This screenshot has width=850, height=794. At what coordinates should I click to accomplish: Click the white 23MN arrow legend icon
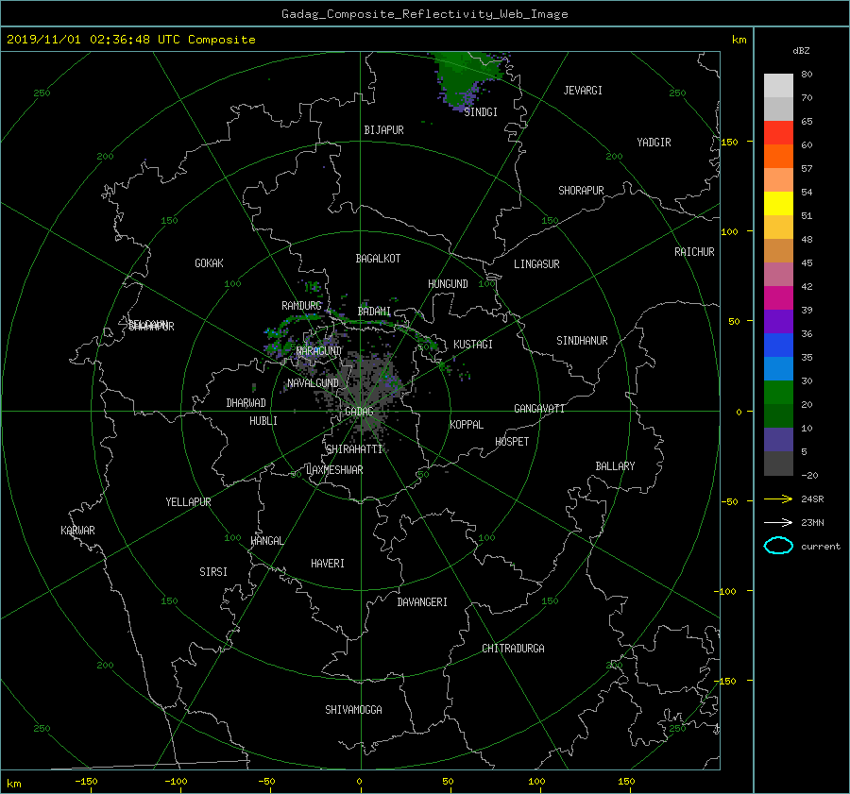778,522
